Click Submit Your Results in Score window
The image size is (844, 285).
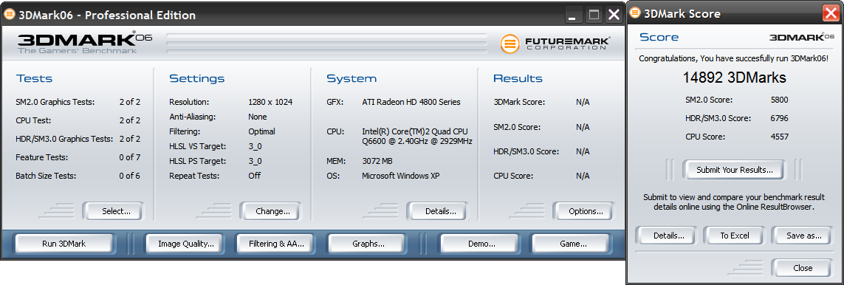(x=734, y=170)
